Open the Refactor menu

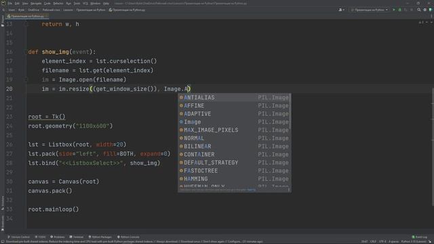click(58, 3)
